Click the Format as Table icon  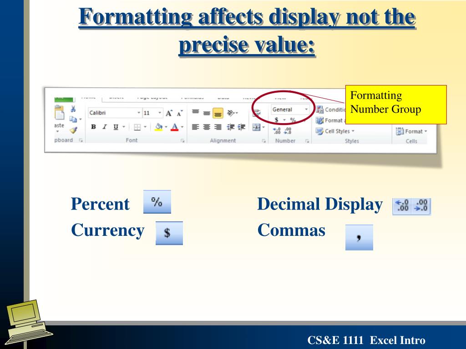319,120
